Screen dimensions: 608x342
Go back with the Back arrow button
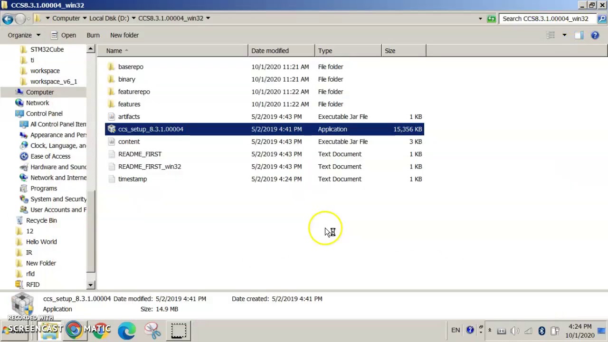click(x=7, y=19)
